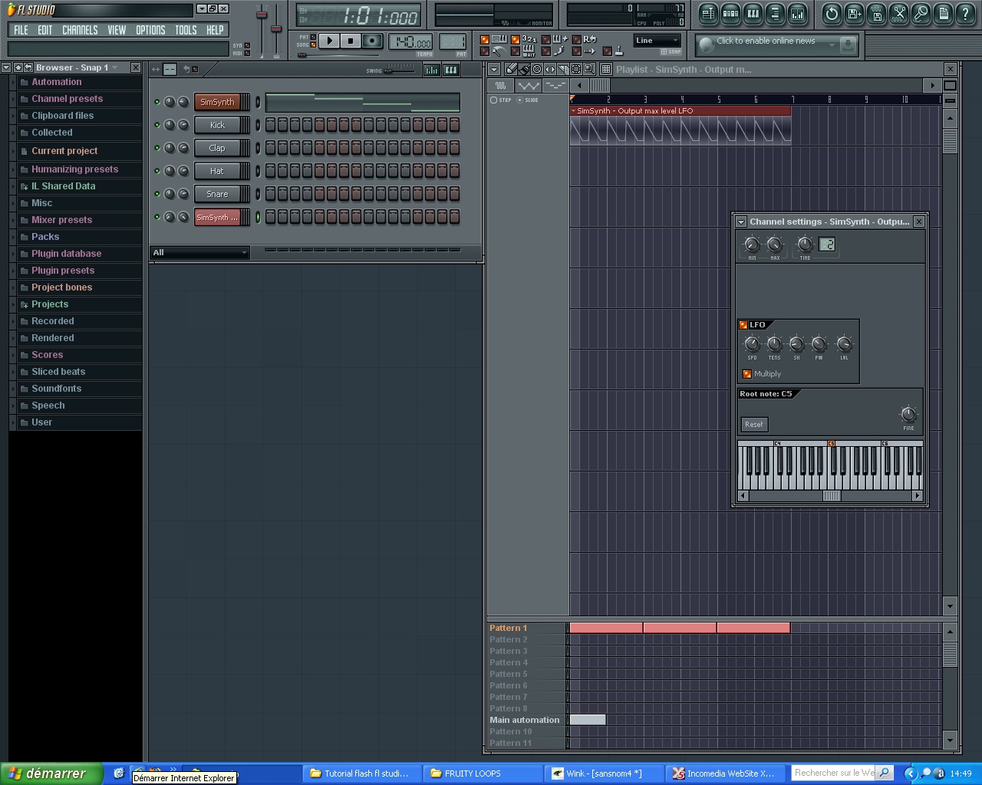Click the Snare channel button
The height and width of the screenshot is (785, 982).
tap(217, 194)
